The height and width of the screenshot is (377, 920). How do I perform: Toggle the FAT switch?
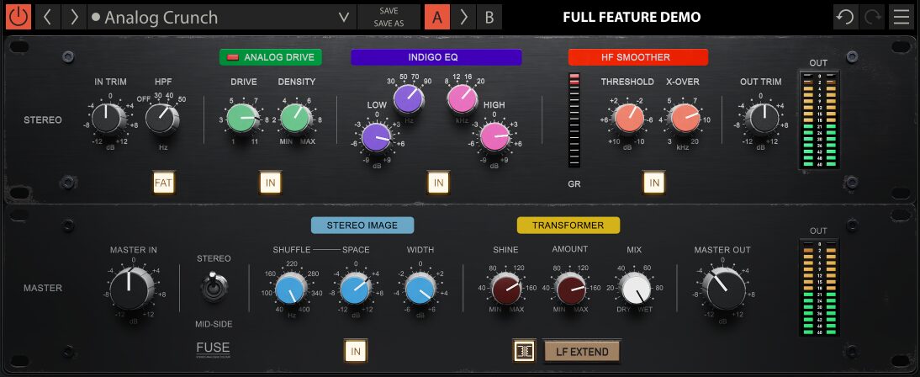click(164, 182)
